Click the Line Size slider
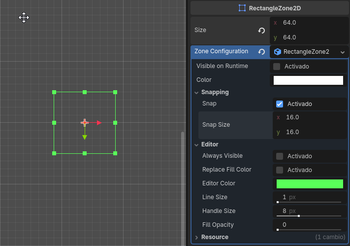 click(x=309, y=202)
